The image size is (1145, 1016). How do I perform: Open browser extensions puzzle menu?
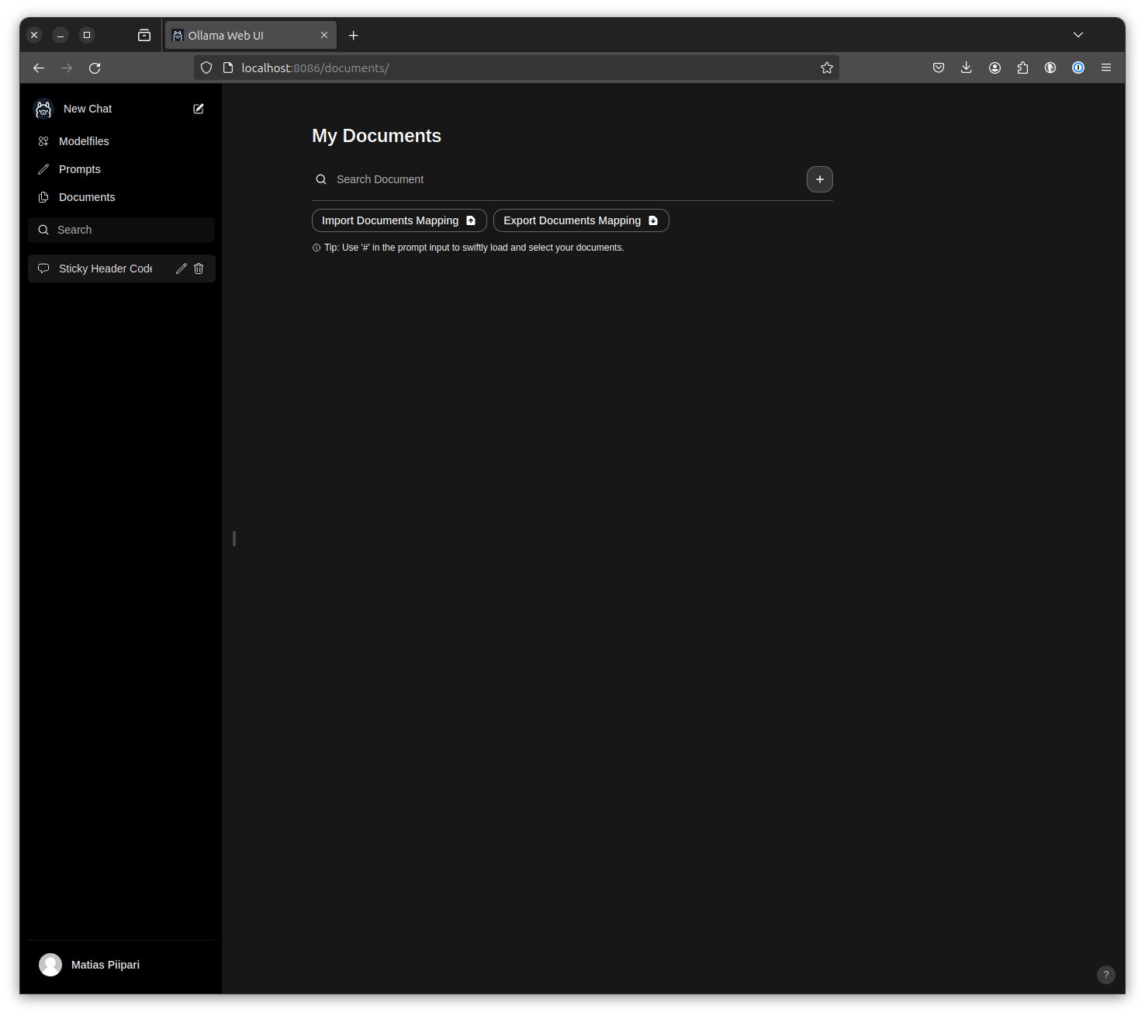(1022, 68)
